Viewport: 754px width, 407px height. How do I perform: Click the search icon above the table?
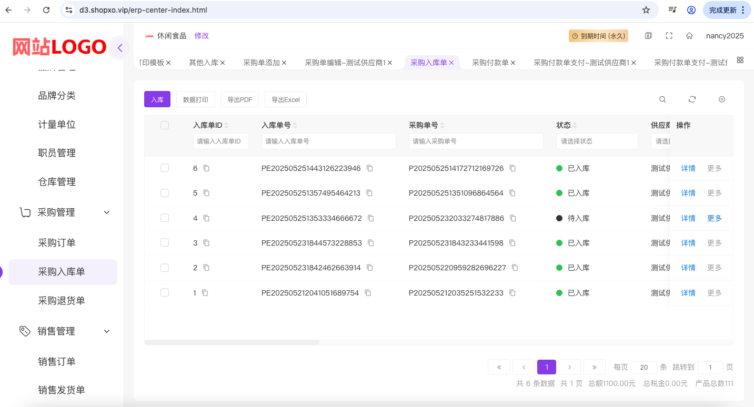[x=662, y=99]
